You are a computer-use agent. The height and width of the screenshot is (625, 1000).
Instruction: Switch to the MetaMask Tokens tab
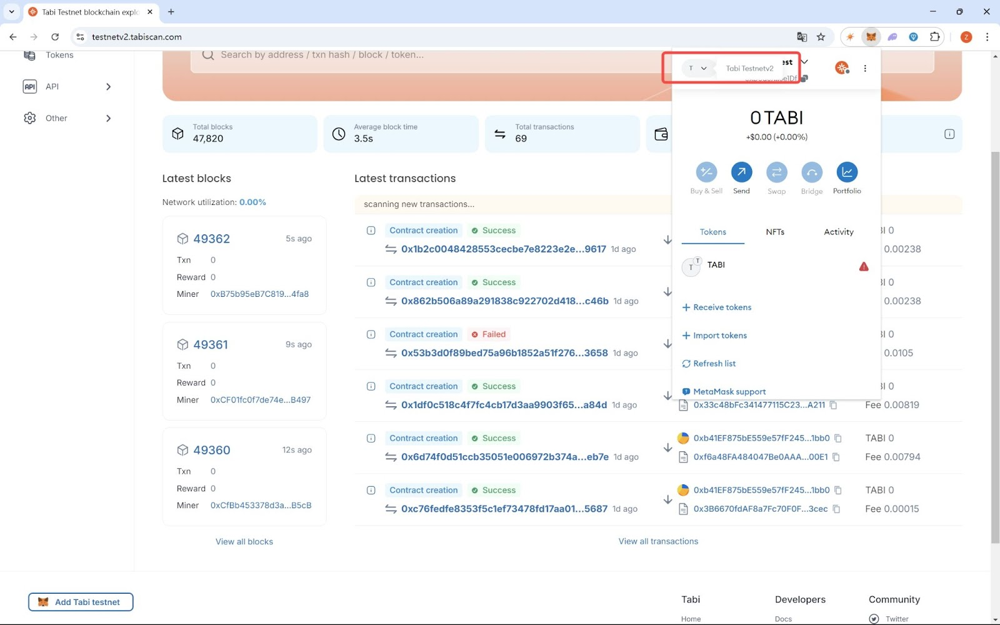[712, 232]
